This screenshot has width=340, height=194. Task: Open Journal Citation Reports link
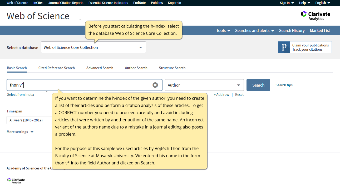click(x=66, y=3)
